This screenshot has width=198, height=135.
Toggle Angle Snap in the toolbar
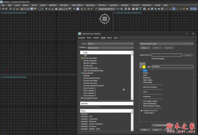click(x=85, y=9)
